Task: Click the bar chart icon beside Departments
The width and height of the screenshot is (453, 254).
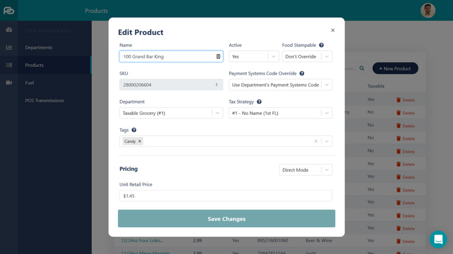Action: 9,47
